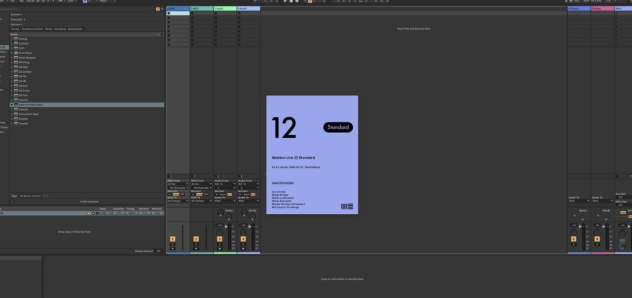Expand the Electric instrument entry

[x=12, y=100]
